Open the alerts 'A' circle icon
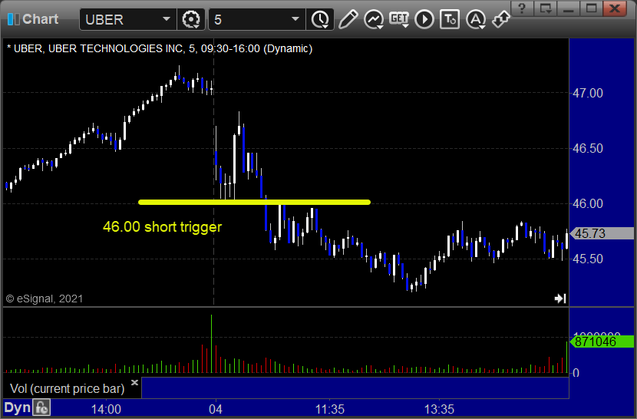This screenshot has width=637, height=419. (476, 19)
